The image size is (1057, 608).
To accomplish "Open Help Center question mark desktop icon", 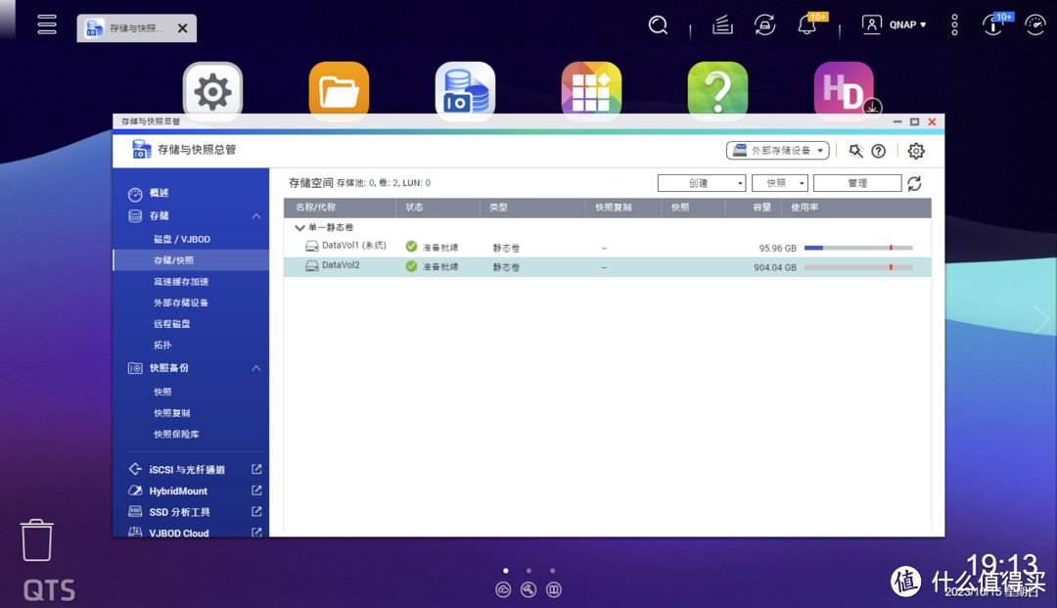I will pos(717,91).
